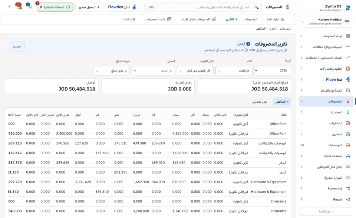
Task: Click the إجمالي الضريبة JOD 0.000 card
Action: click(148, 86)
